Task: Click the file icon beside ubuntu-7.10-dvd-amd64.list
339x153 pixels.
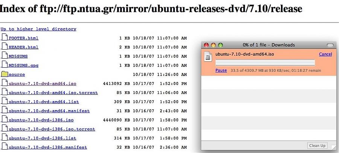Action: (x=5, y=101)
